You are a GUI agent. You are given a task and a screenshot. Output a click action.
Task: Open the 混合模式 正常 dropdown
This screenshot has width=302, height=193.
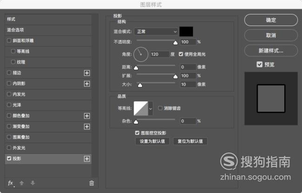[156, 32]
